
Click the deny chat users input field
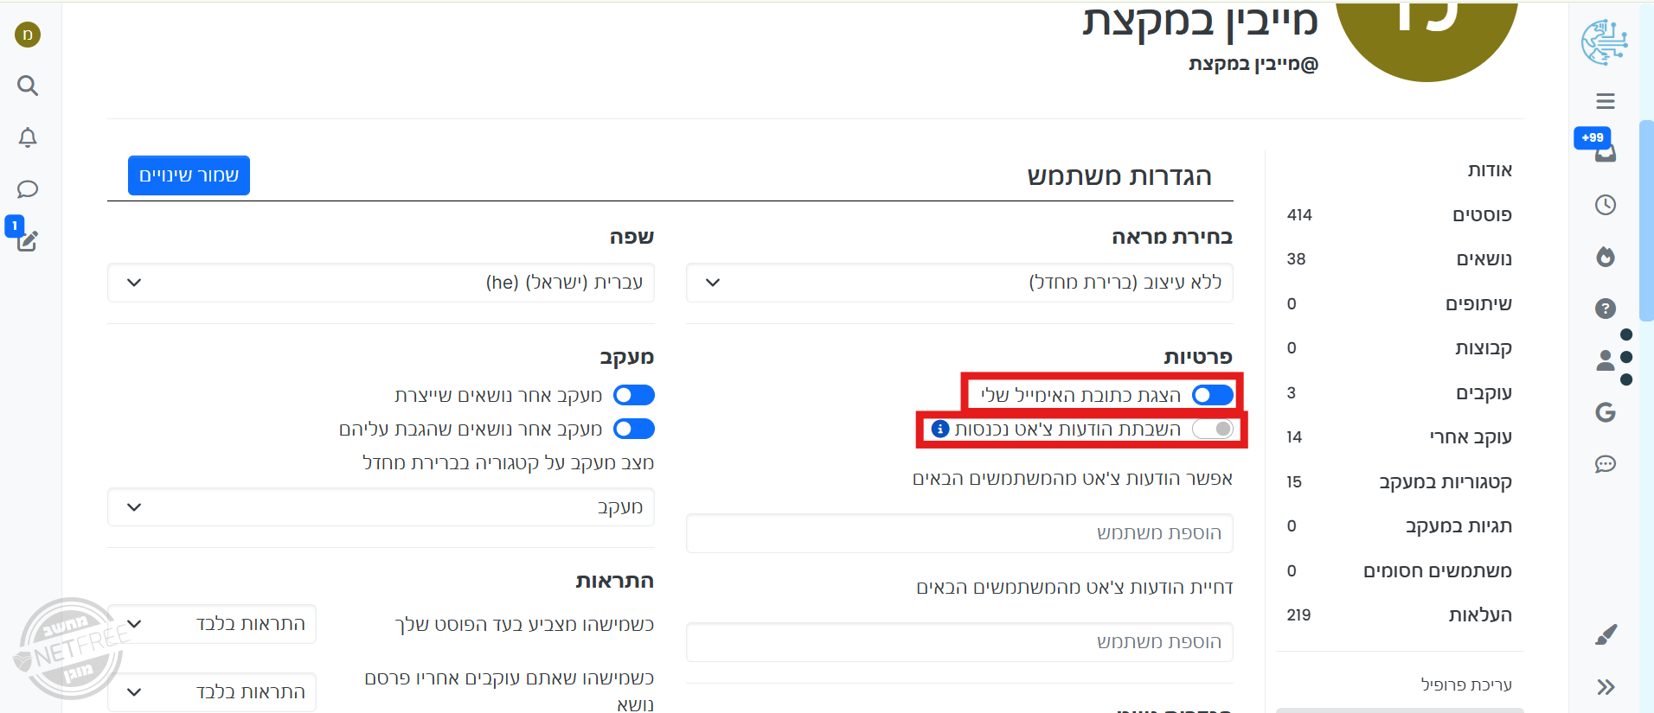click(959, 642)
